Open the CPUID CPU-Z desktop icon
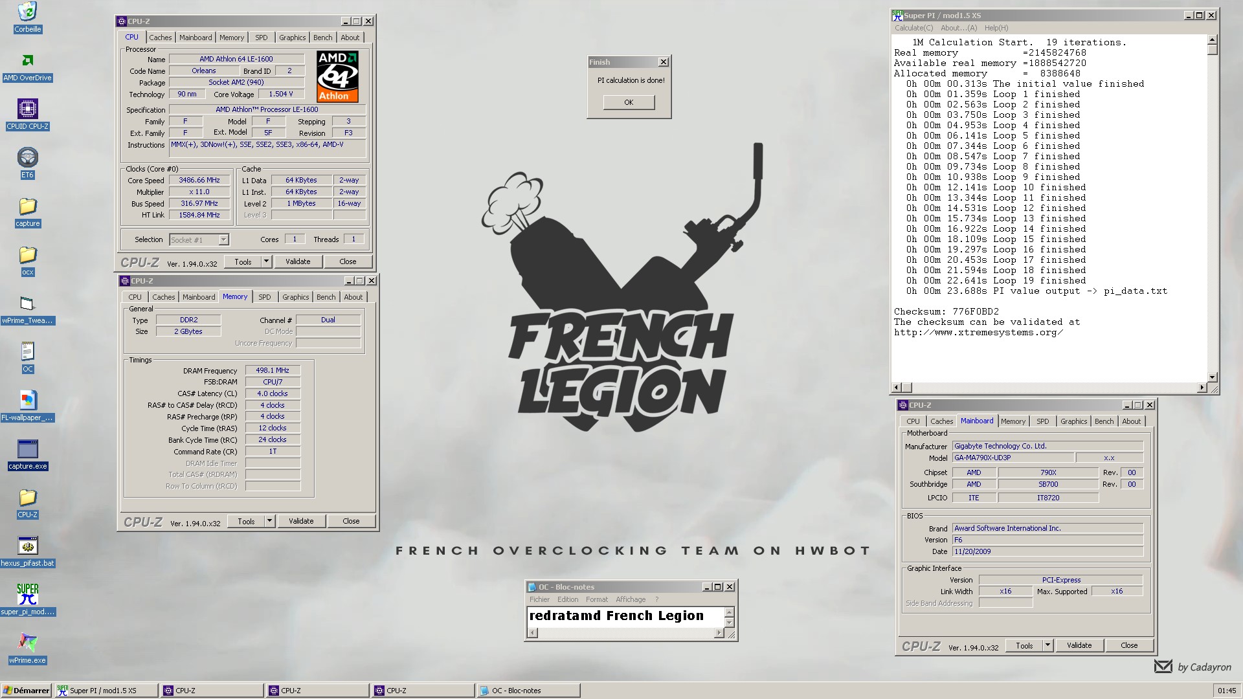Screen dimensions: 1243x699 pos(27,109)
